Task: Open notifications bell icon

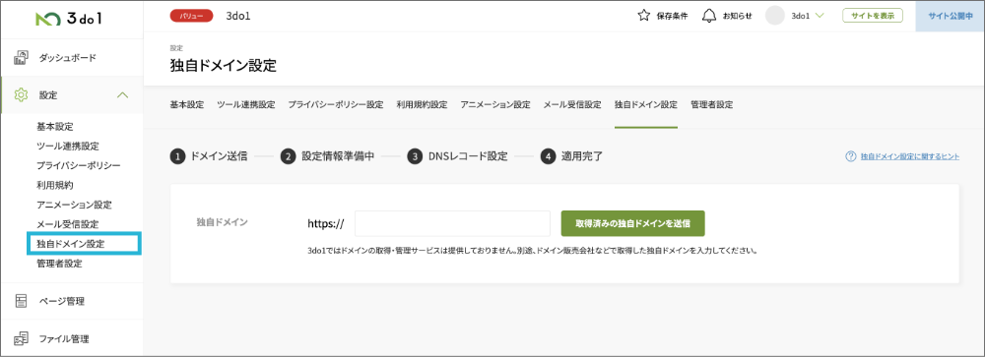Action: (709, 16)
